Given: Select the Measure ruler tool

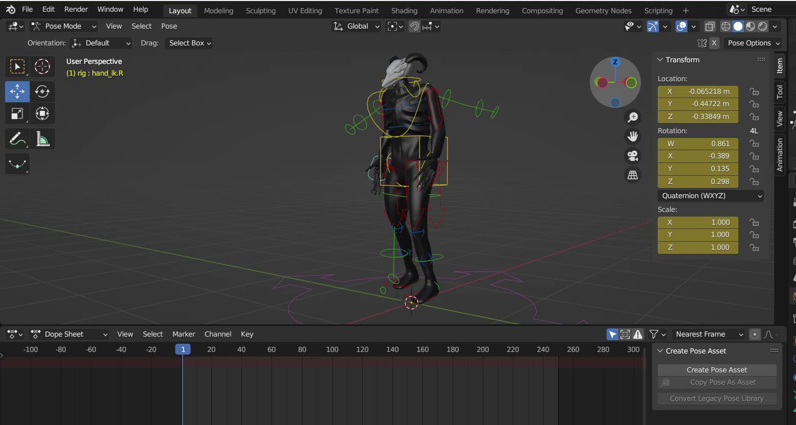Looking at the screenshot, I should (x=42, y=138).
